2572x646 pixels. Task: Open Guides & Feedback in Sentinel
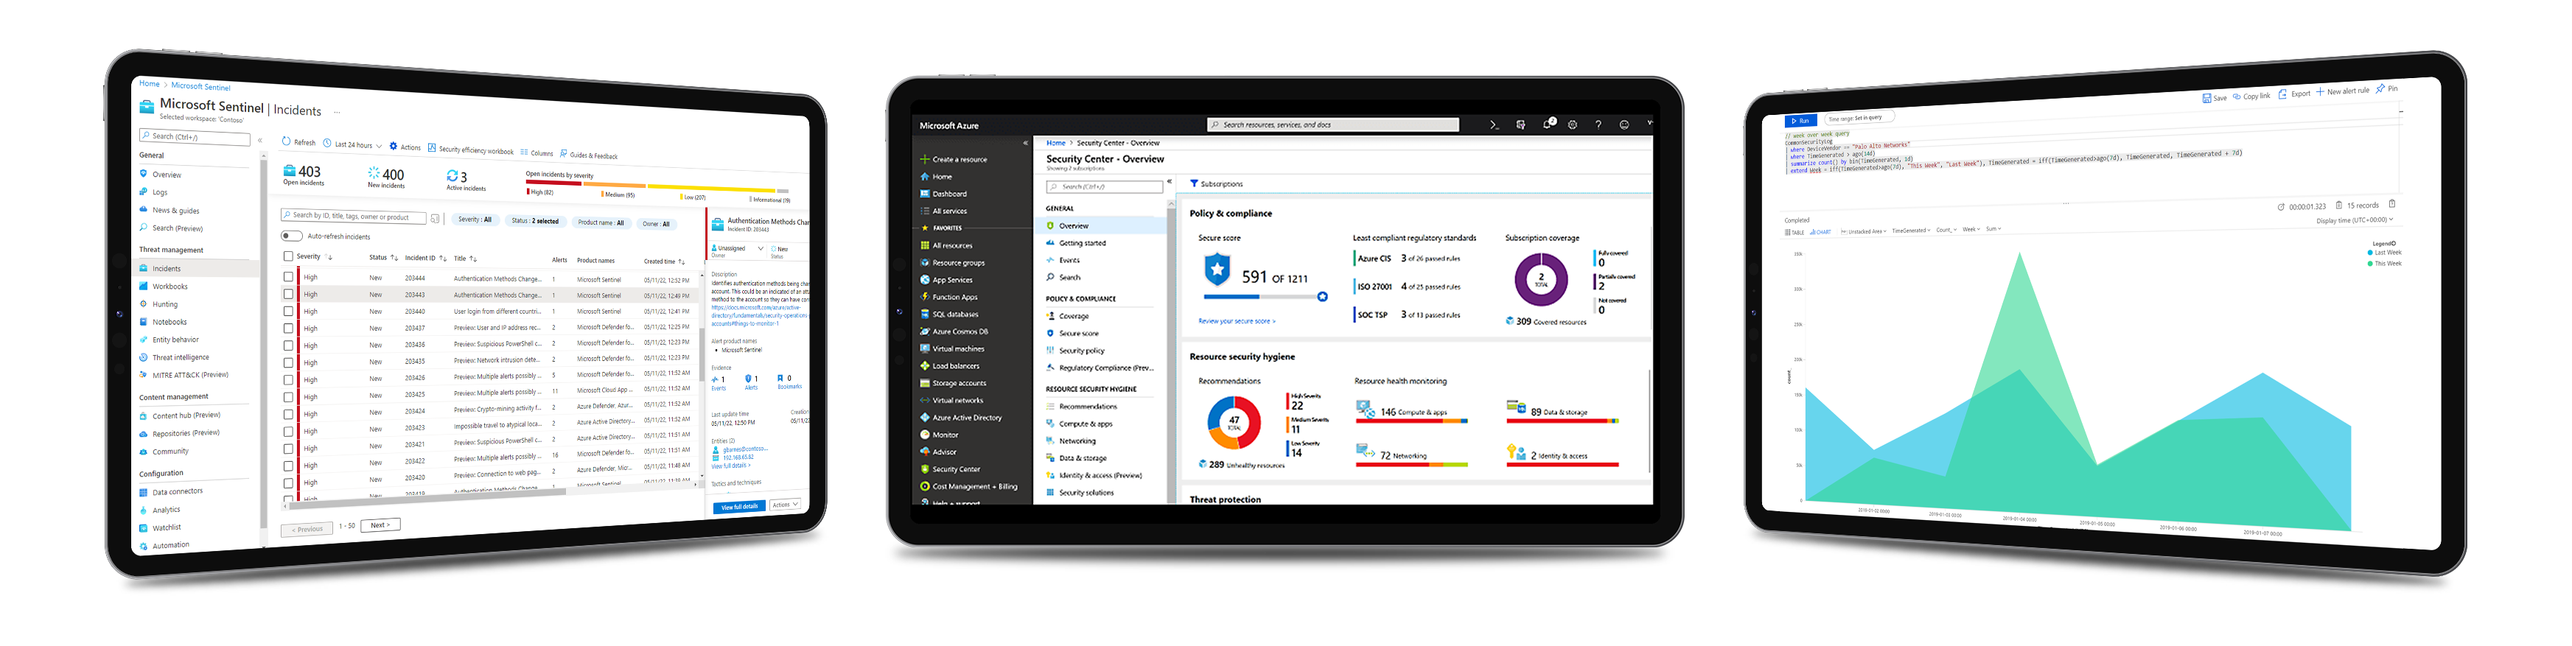(x=589, y=155)
